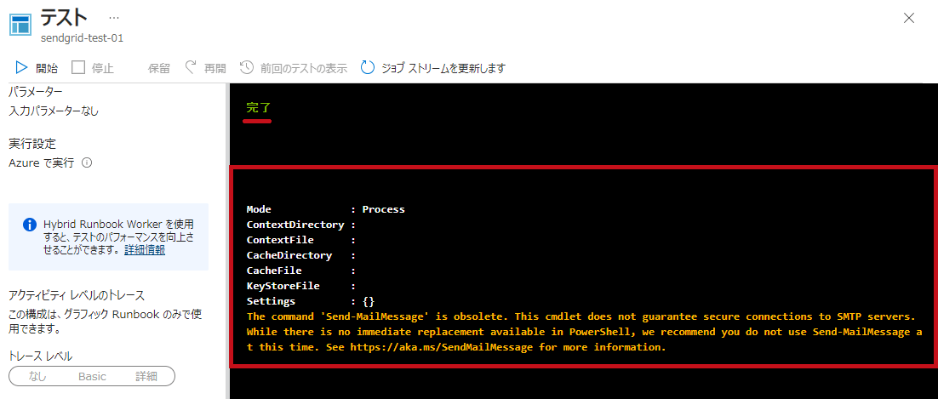
Task: Click the CacheFile output line
Action: [301, 271]
